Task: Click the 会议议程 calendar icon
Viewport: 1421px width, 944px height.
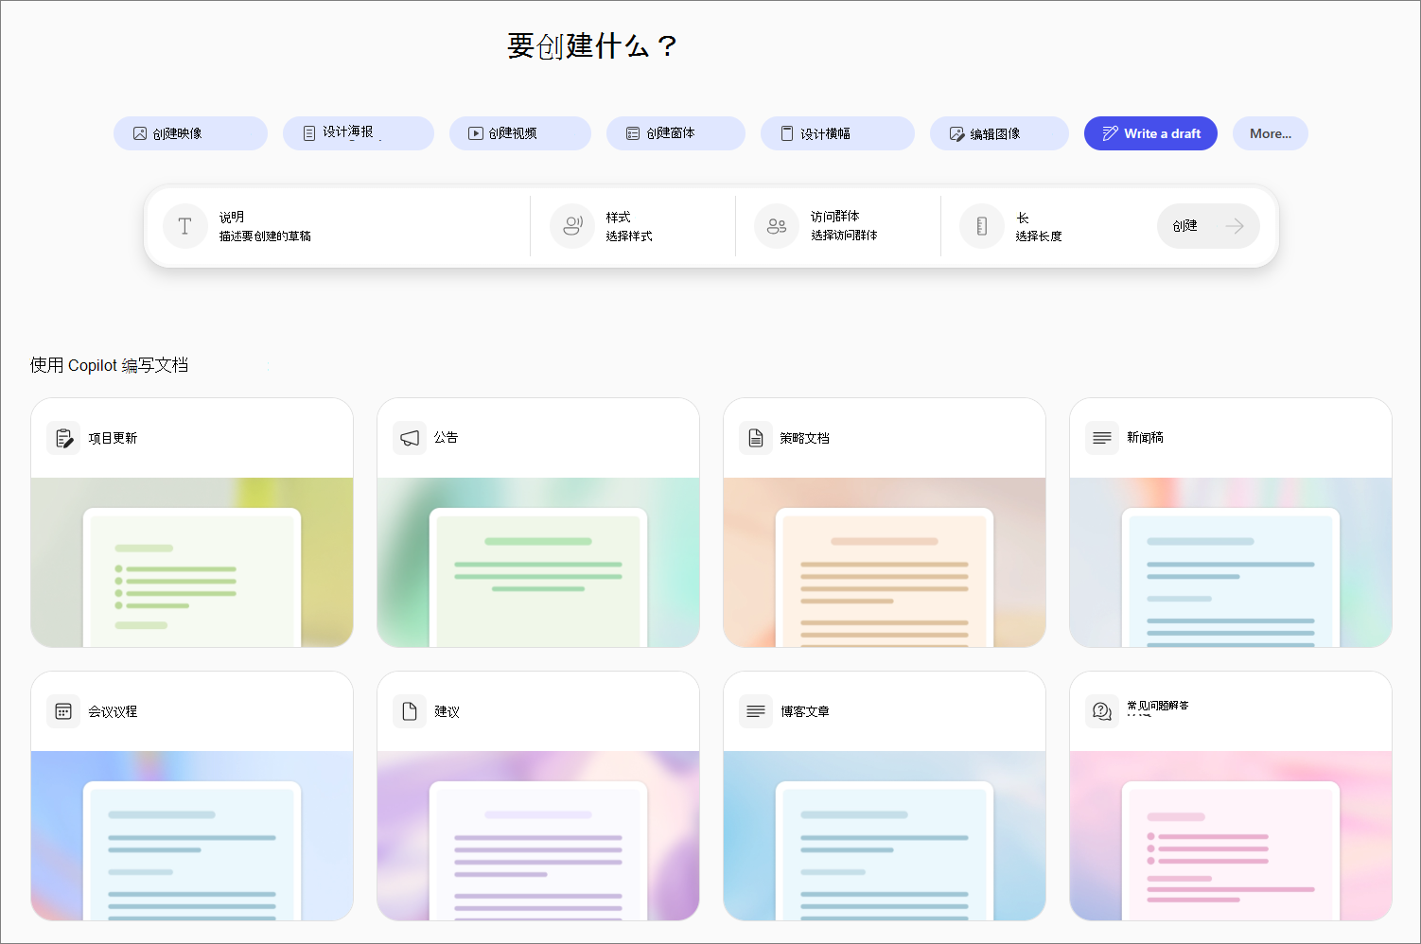Action: click(x=63, y=711)
